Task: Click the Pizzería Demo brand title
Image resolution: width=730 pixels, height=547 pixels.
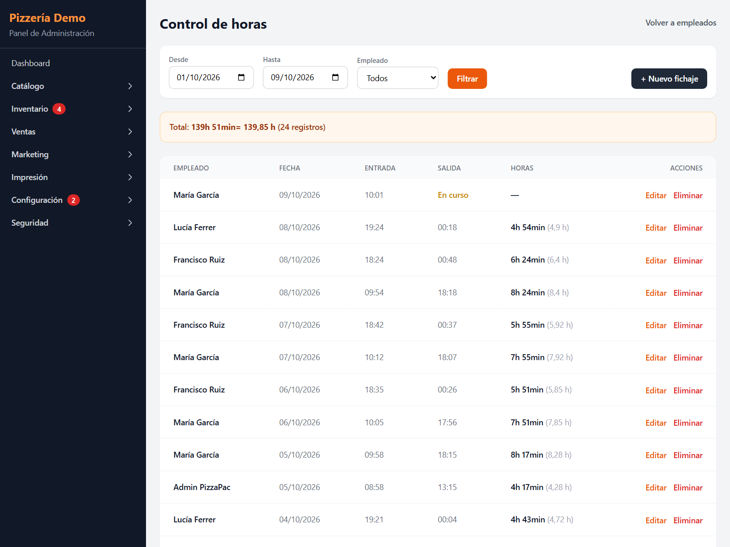Action: pos(47,18)
